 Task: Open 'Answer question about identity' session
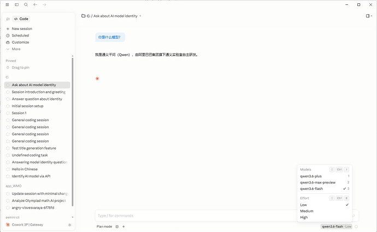point(37,99)
